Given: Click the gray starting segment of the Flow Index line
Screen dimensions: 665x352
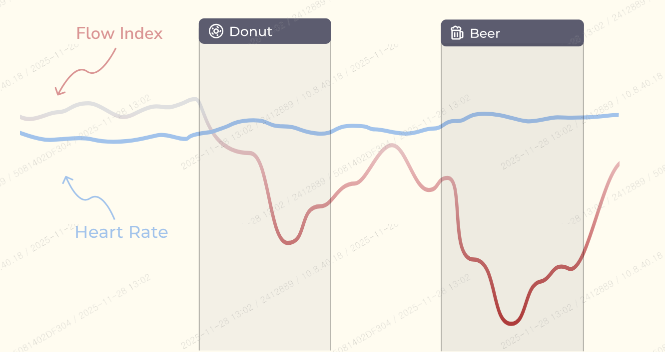Looking at the screenshot, I should pyautogui.click(x=110, y=110).
